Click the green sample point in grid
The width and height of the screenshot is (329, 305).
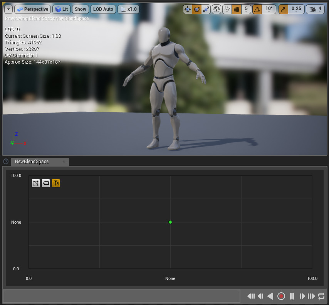170,222
